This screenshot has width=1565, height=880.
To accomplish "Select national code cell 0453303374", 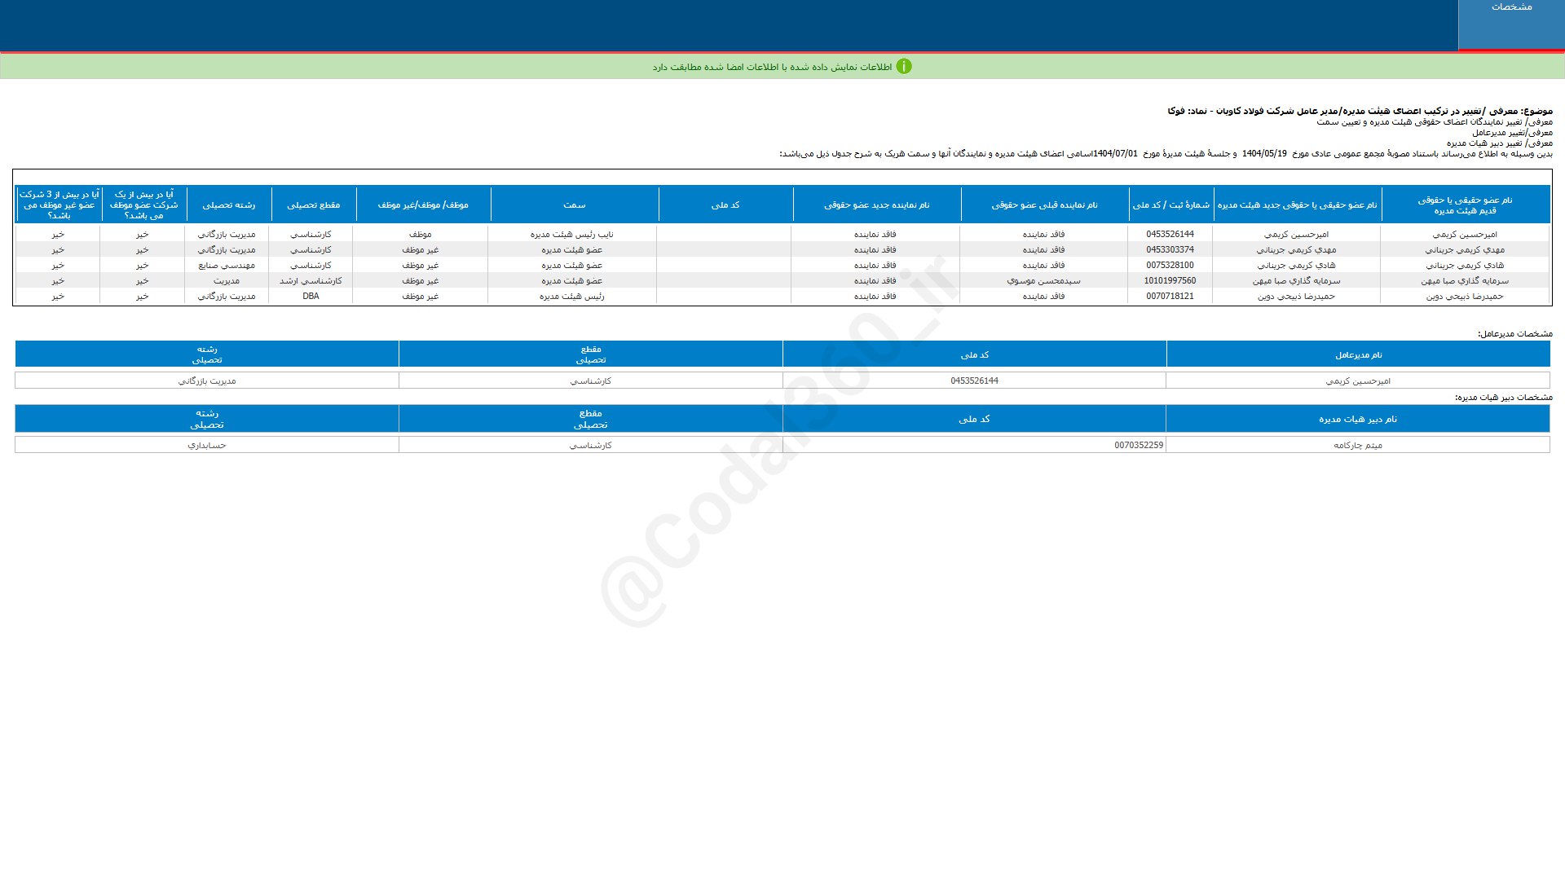I will 1170,250.
